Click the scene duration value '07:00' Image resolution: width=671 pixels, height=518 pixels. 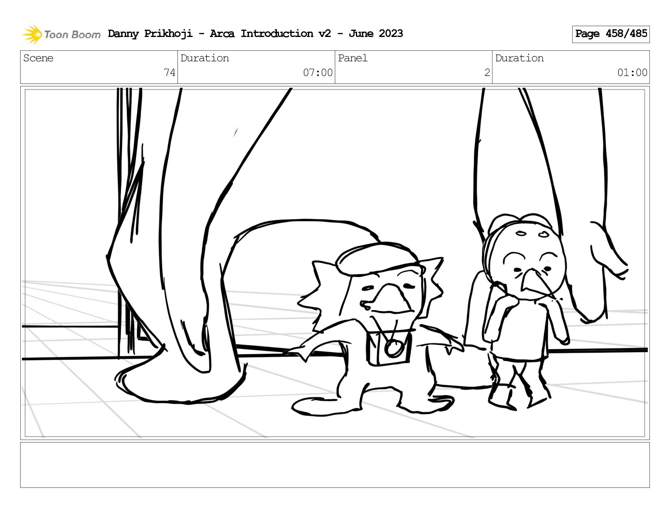pyautogui.click(x=318, y=73)
